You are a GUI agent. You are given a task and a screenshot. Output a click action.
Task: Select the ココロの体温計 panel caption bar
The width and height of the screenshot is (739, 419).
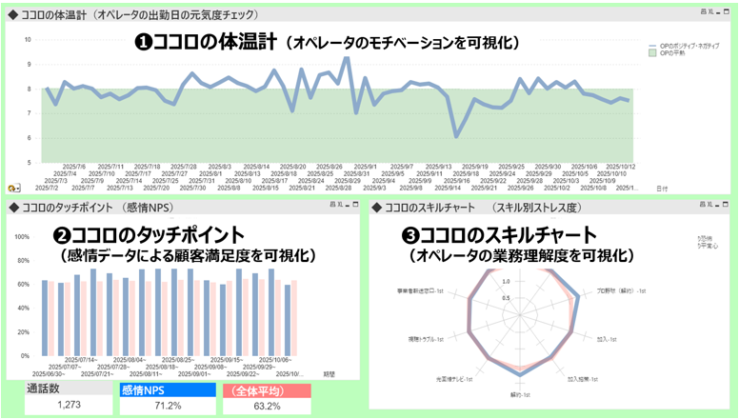(369, 14)
